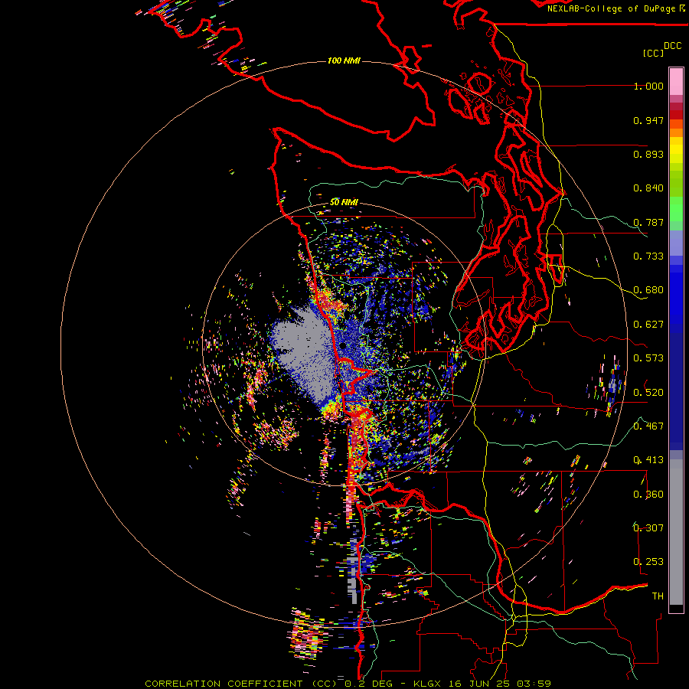Screen dimensions: 689x689
Task: Click the 0.360 scale value
Action: (648, 495)
